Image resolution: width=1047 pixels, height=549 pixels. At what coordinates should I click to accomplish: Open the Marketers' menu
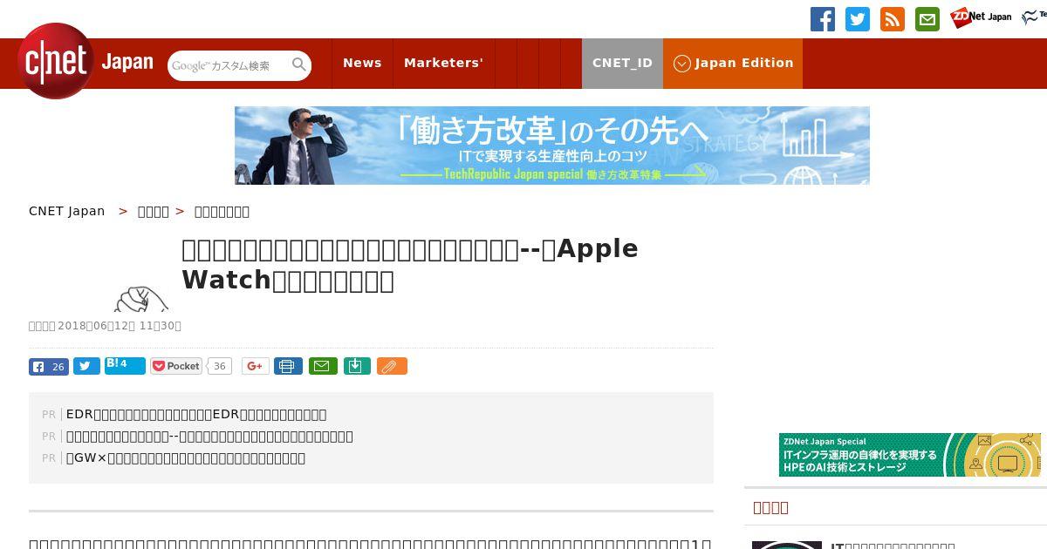click(x=443, y=63)
